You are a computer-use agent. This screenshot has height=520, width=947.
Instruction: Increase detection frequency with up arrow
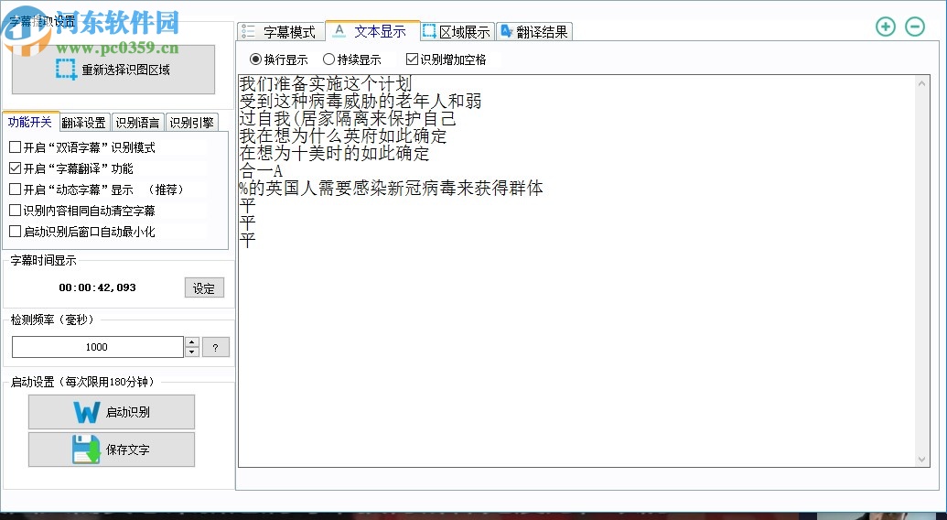[x=192, y=341]
